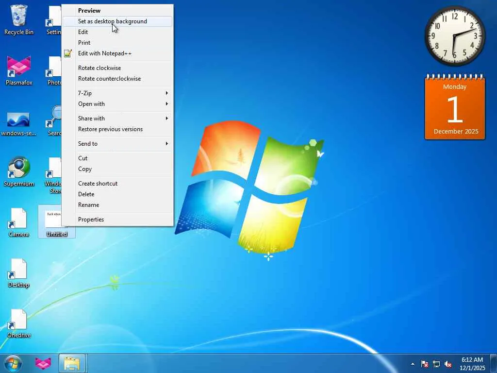Choose Cut from the context menu
Image resolution: width=497 pixels, height=373 pixels.
point(117,158)
